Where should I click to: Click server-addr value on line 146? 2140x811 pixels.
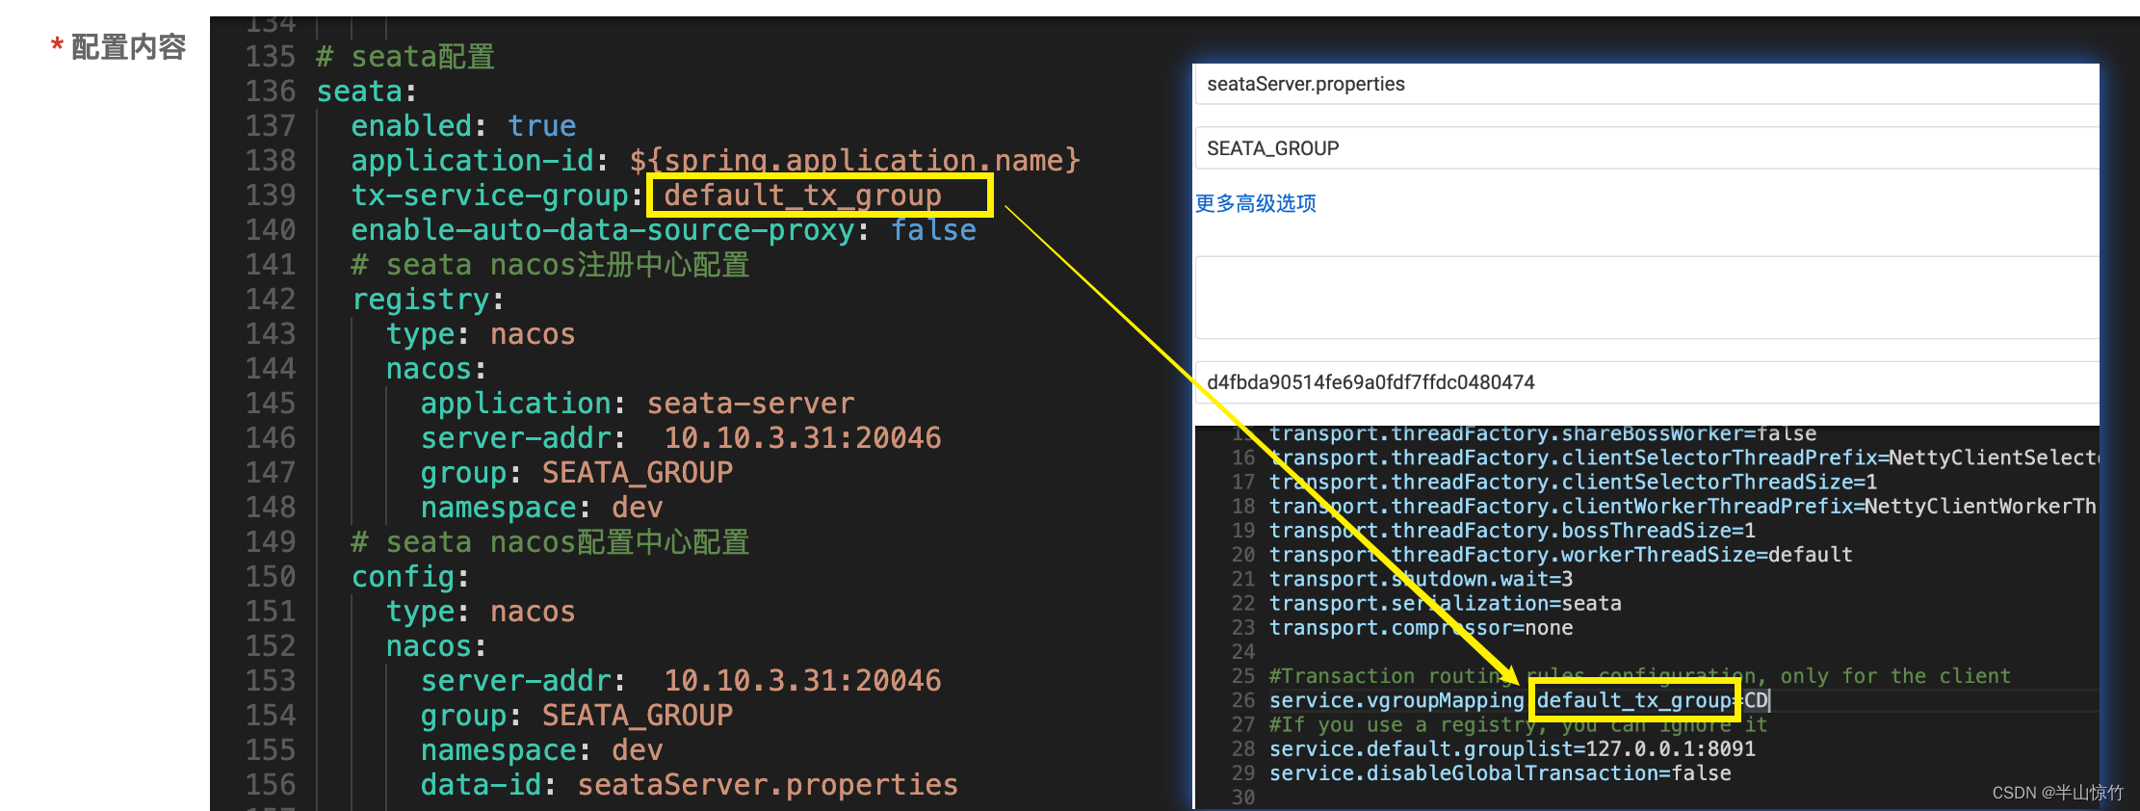click(802, 438)
